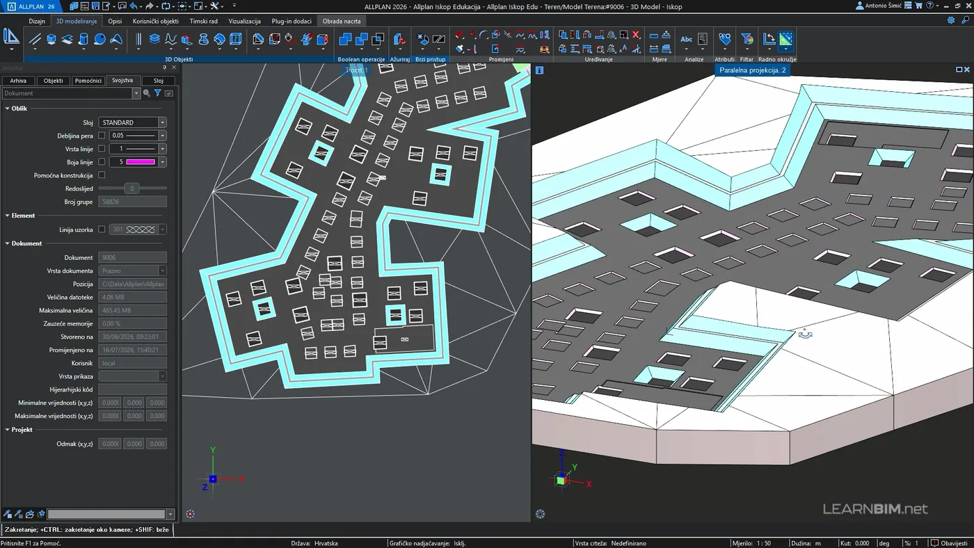Click the blue filter funnel in Svojstva panel

158,93
